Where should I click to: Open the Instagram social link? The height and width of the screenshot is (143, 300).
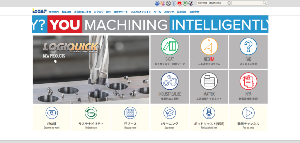tap(163, 3)
